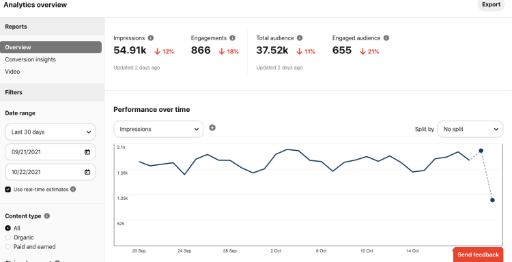Open calendar icon for 10/22/2021 end date
Image resolution: width=512 pixels, height=262 pixels.
[87, 172]
